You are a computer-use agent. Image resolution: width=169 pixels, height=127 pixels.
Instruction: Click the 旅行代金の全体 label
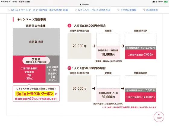36,26
